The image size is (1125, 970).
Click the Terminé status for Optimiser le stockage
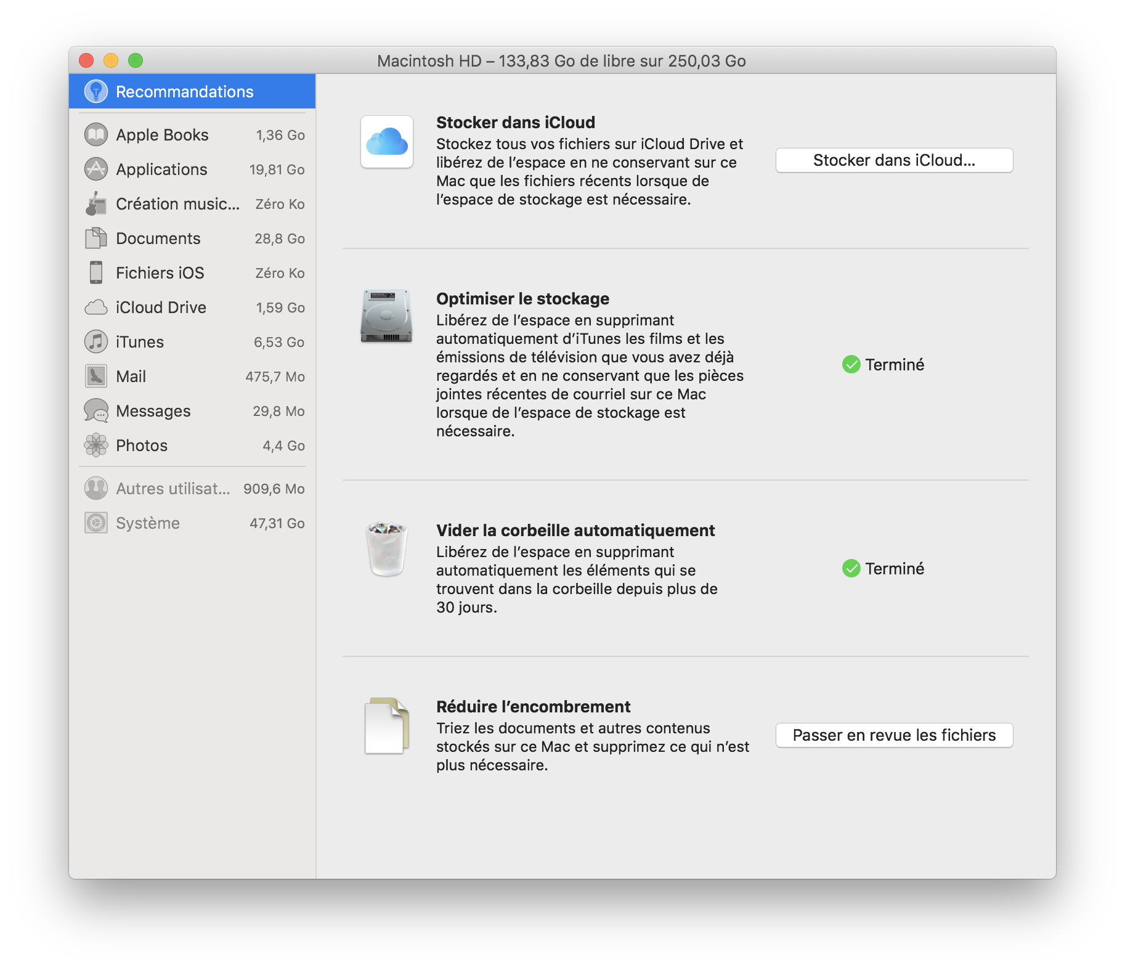[883, 365]
